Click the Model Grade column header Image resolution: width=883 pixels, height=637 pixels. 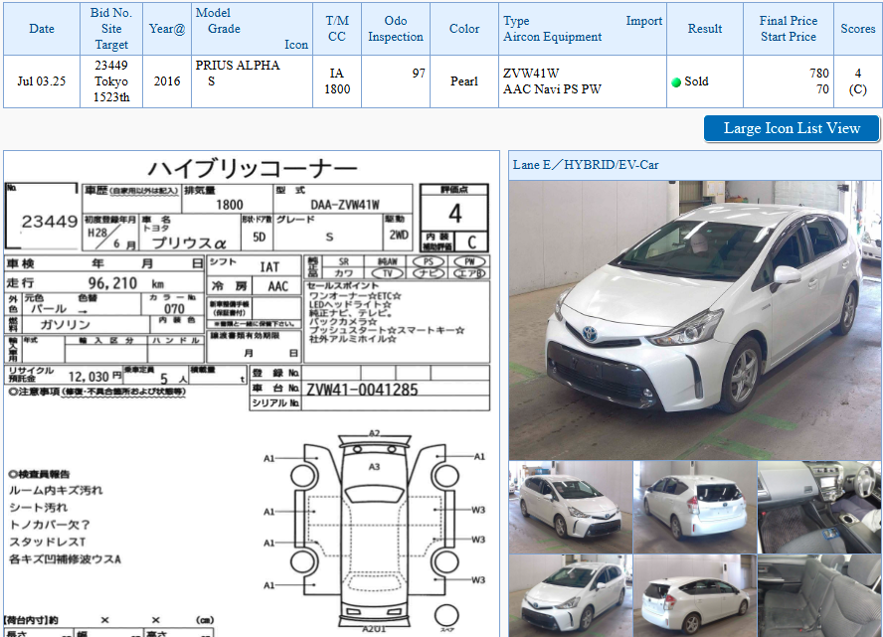pyautogui.click(x=252, y=29)
